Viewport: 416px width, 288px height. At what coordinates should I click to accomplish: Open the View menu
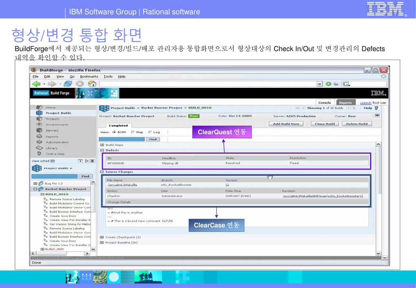pyautogui.click(x=60, y=76)
